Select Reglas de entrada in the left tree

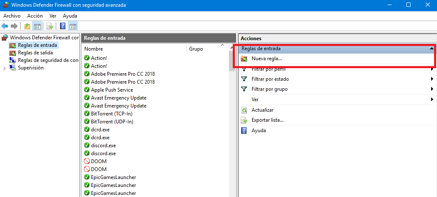click(37, 45)
